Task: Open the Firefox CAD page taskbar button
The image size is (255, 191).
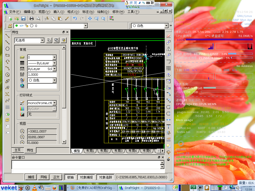Action: (93, 188)
